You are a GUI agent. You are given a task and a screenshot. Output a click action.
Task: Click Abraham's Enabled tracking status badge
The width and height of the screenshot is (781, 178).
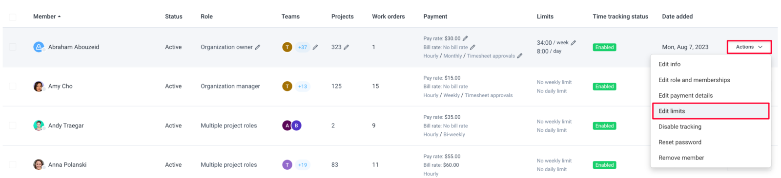coord(604,47)
